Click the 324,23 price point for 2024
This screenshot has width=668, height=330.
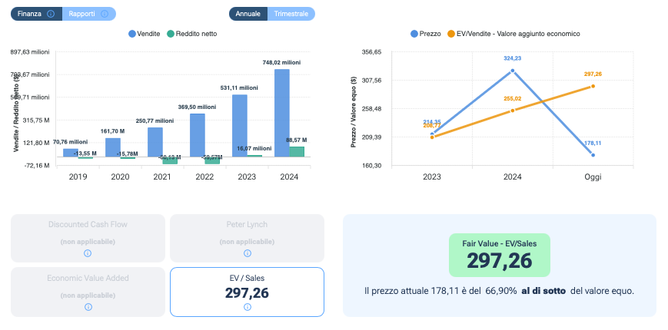[x=513, y=71]
